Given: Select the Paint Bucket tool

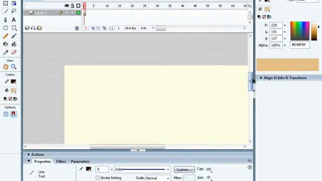Looking at the screenshot, I should click(14, 44).
